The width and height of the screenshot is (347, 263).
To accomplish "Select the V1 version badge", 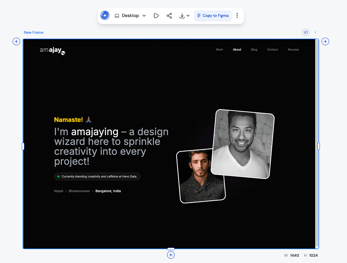I will (x=306, y=33).
